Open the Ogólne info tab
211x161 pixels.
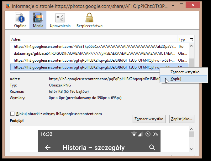[20, 20]
